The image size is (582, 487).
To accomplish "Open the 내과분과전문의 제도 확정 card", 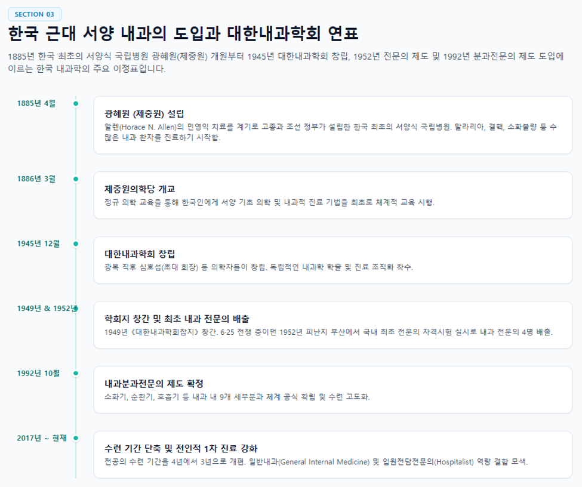I will [x=333, y=390].
